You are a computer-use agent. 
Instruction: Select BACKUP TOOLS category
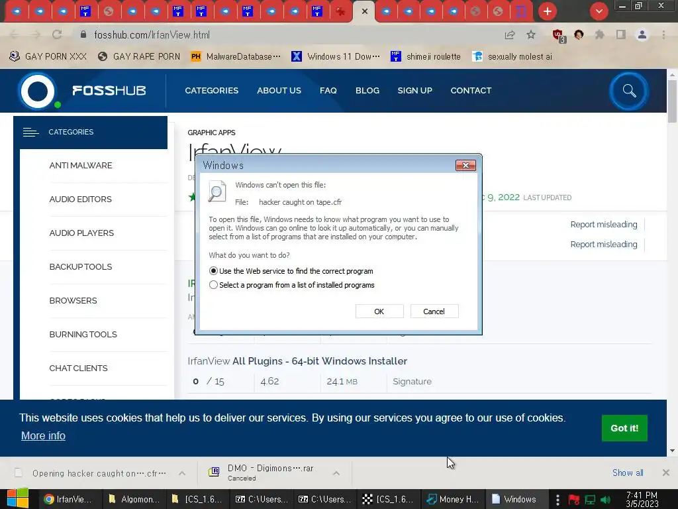80,266
